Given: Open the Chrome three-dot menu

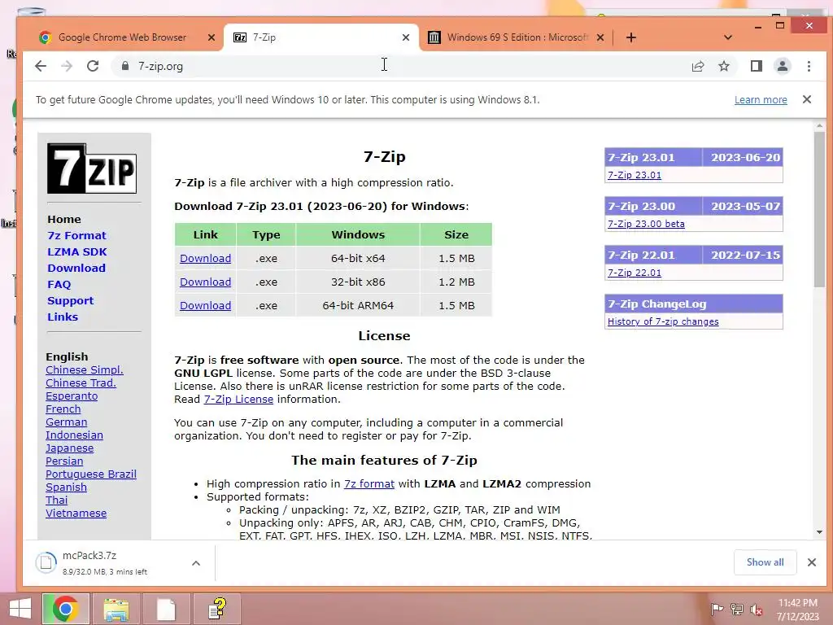Looking at the screenshot, I should click(809, 66).
